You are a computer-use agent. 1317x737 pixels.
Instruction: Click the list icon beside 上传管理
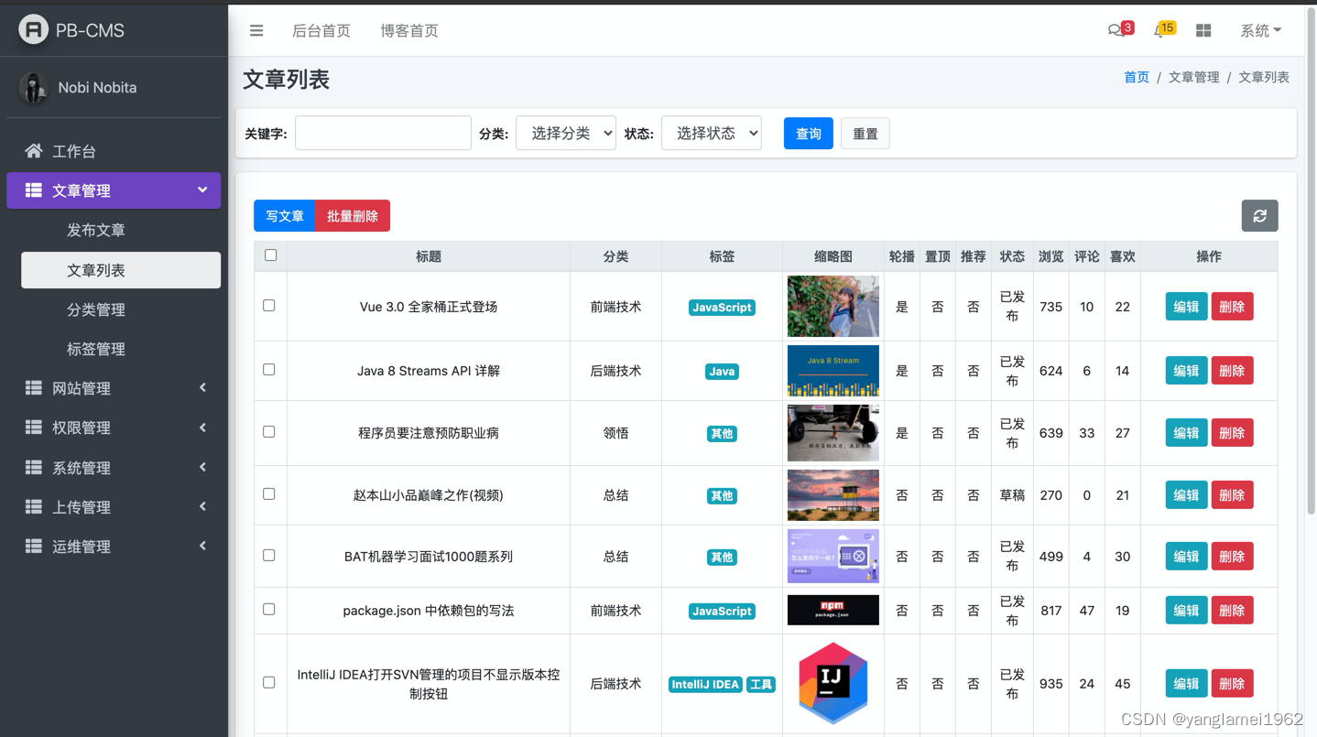pyautogui.click(x=34, y=506)
